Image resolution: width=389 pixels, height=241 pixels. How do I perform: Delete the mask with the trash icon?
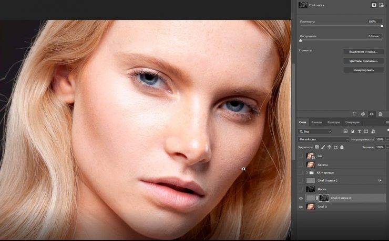380,114
